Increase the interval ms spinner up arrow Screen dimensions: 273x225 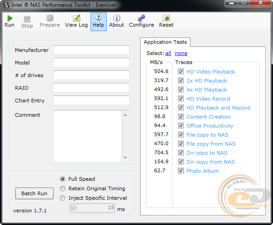(74, 206)
